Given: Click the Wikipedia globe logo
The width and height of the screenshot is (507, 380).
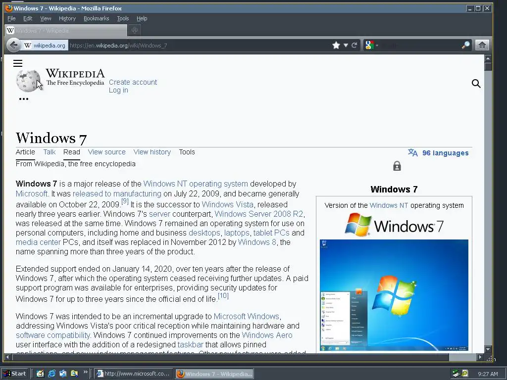Looking at the screenshot, I should point(28,81).
